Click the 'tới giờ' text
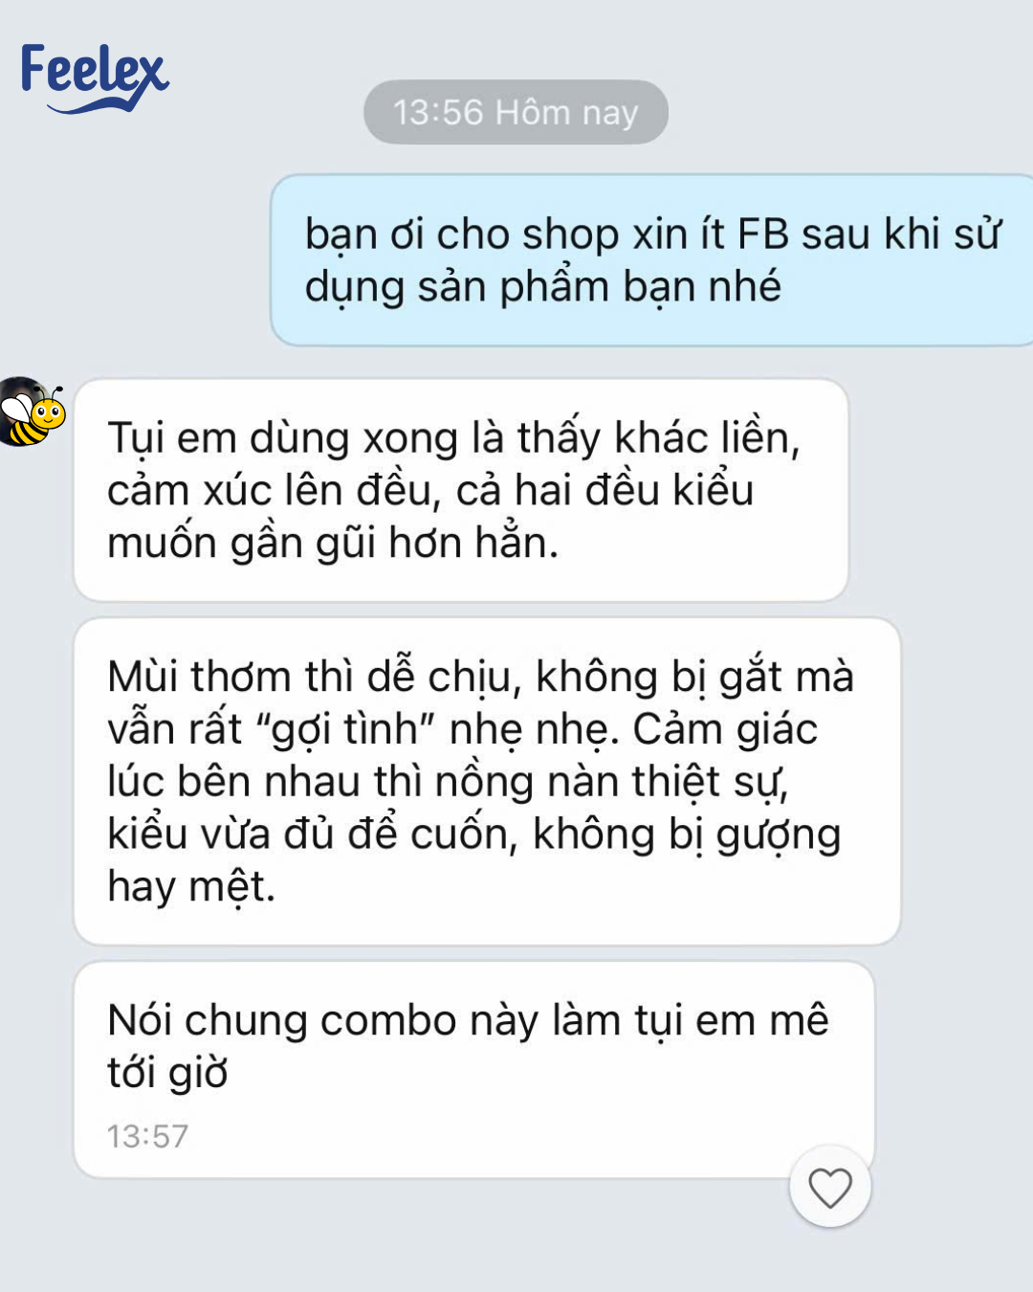Screen dimensions: 1033x1292 tap(167, 1073)
